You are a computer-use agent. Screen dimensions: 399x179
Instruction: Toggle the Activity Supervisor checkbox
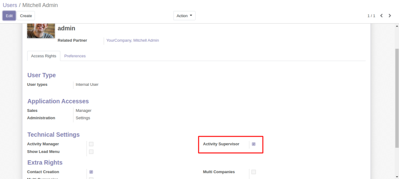point(253,144)
